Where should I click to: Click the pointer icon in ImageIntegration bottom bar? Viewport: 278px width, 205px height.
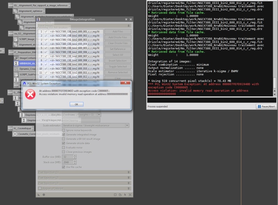[125, 195]
